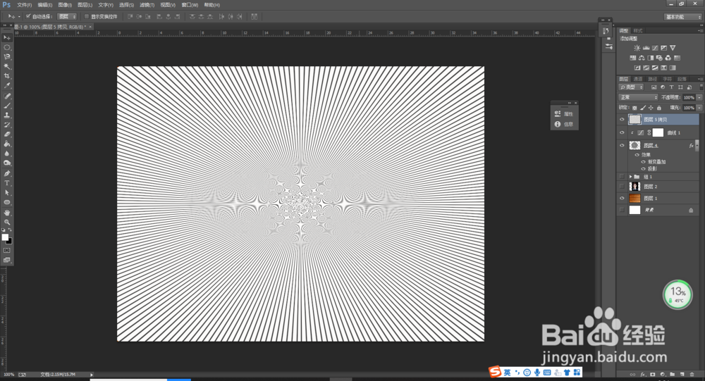Hide the 曲线 1 adjustment layer
Screen dimensions: 705x381
coord(623,132)
